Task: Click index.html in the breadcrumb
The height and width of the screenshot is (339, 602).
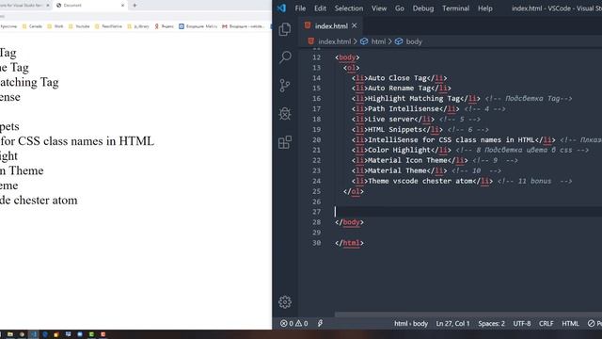Action: tap(335, 41)
